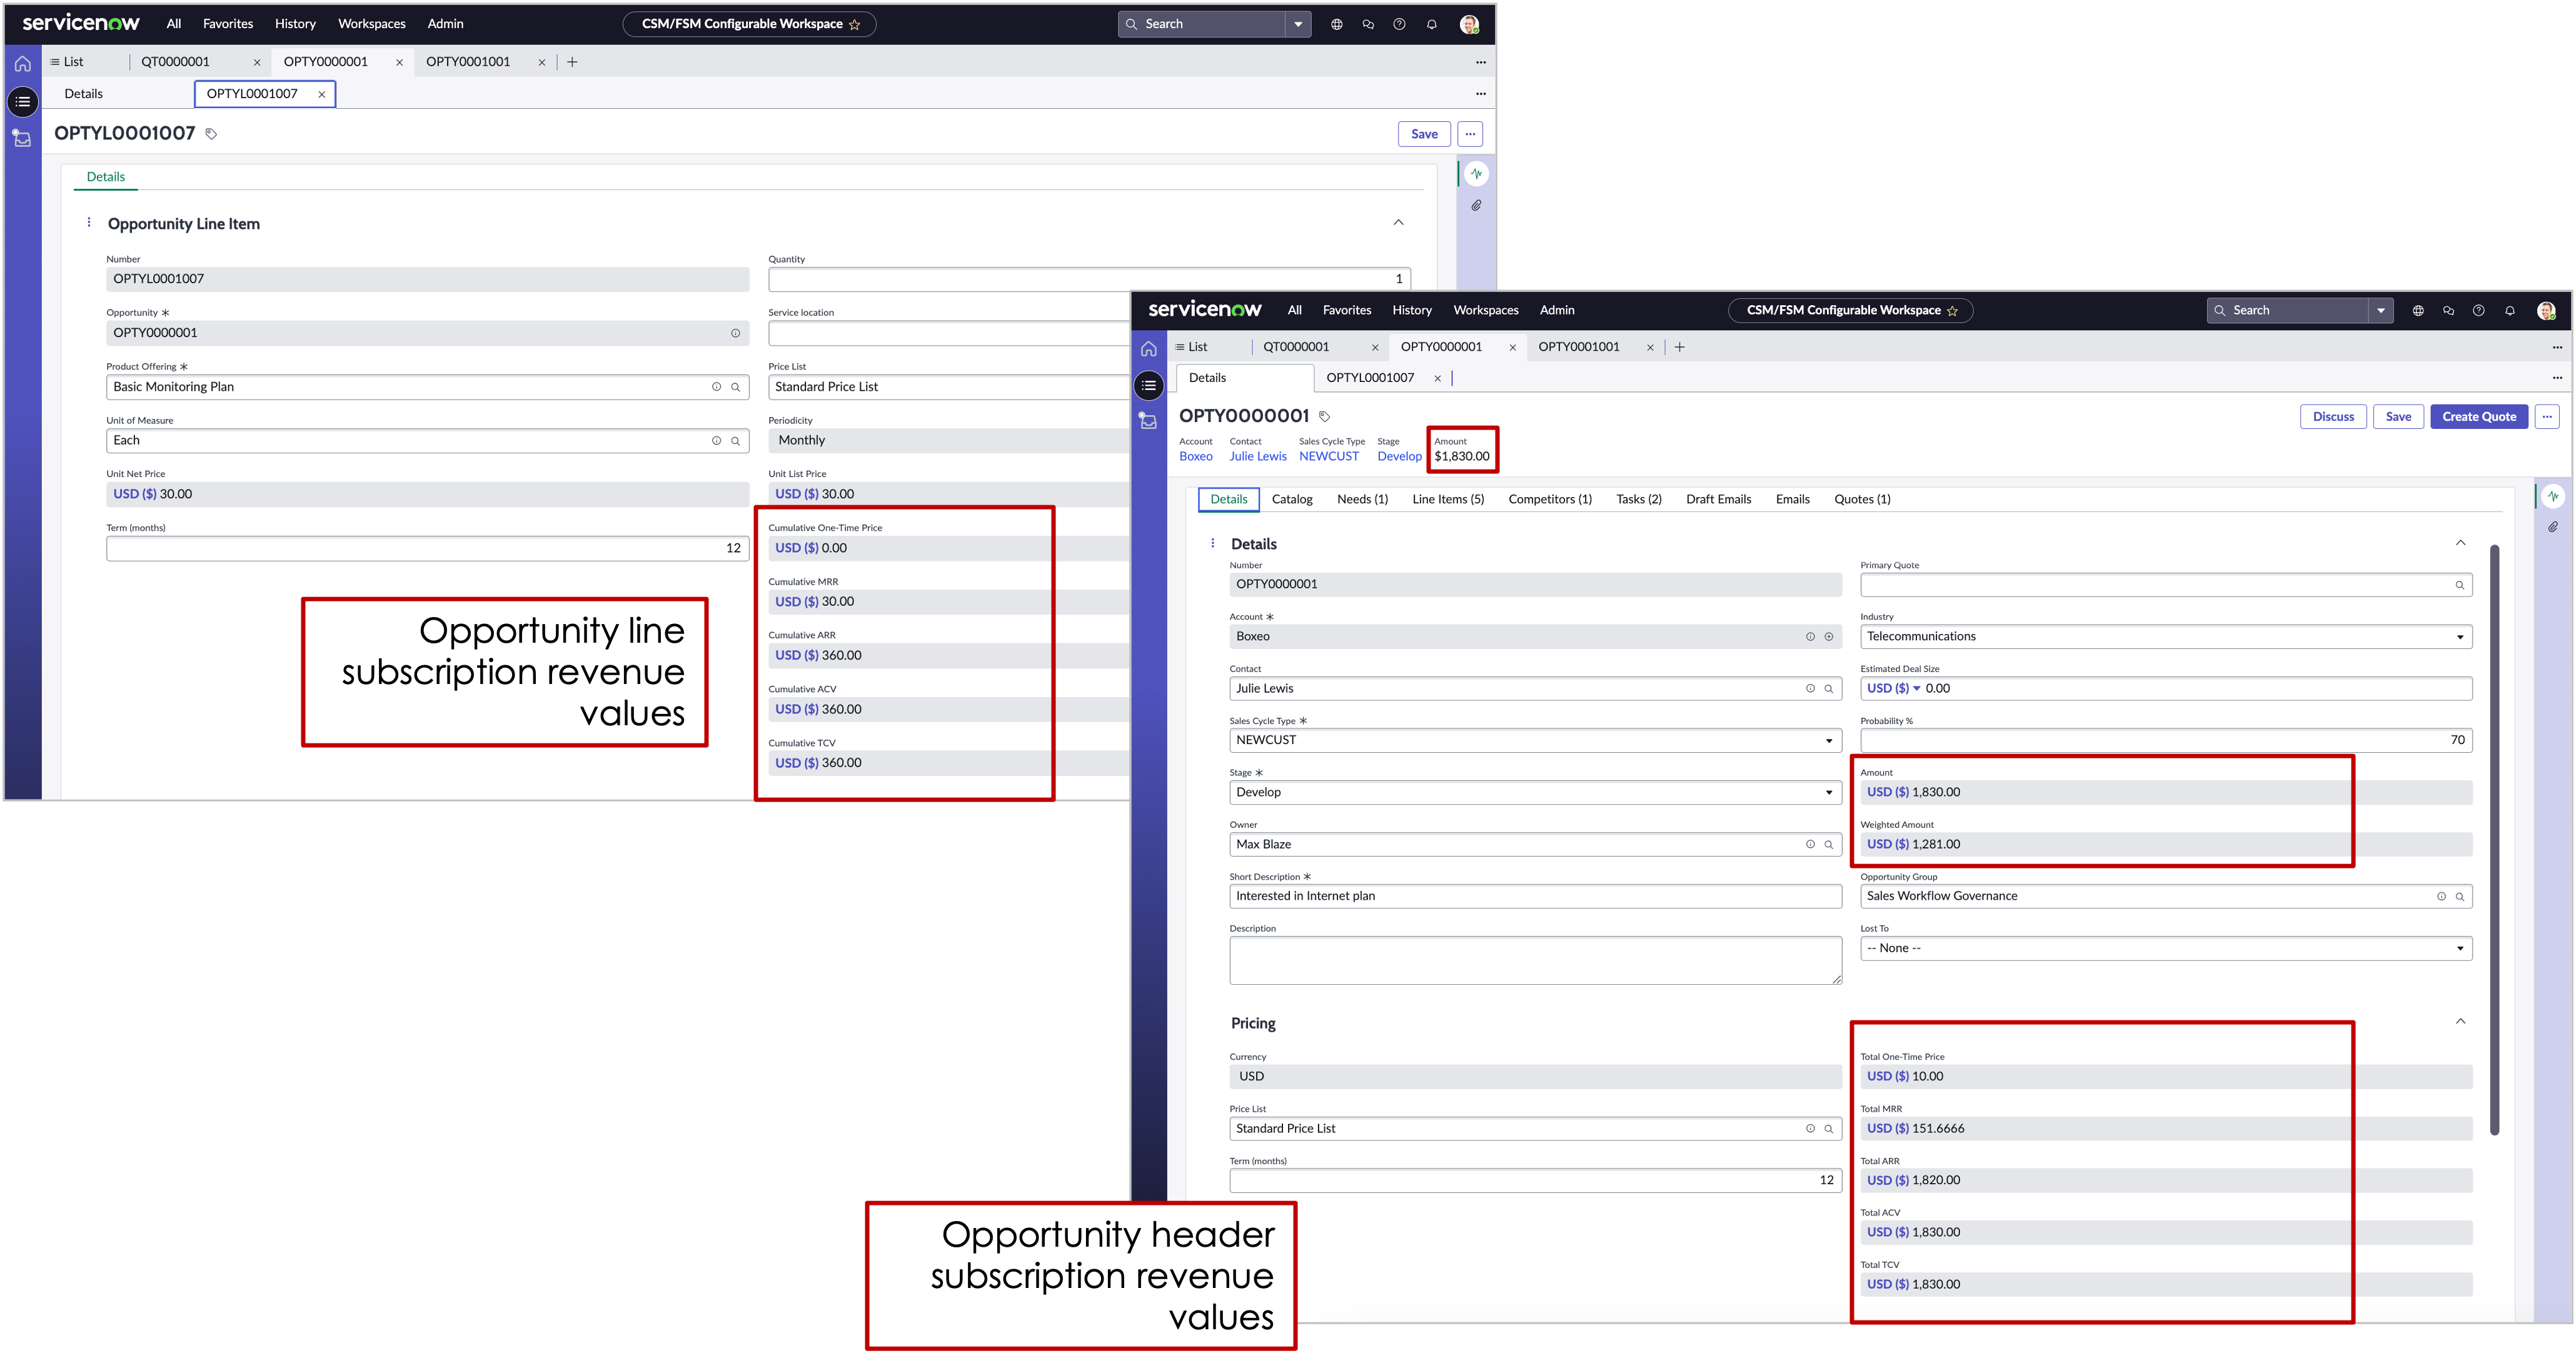Select the list icon in the front window sidebar

point(1149,386)
